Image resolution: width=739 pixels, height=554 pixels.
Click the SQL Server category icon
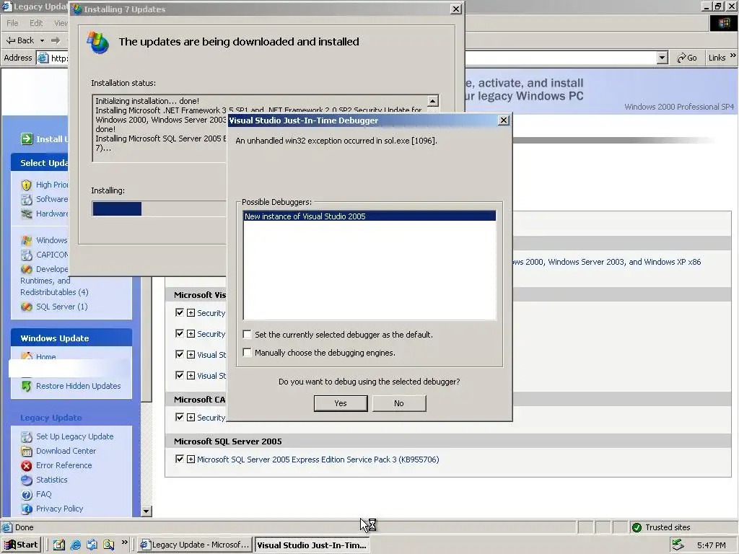(x=27, y=307)
